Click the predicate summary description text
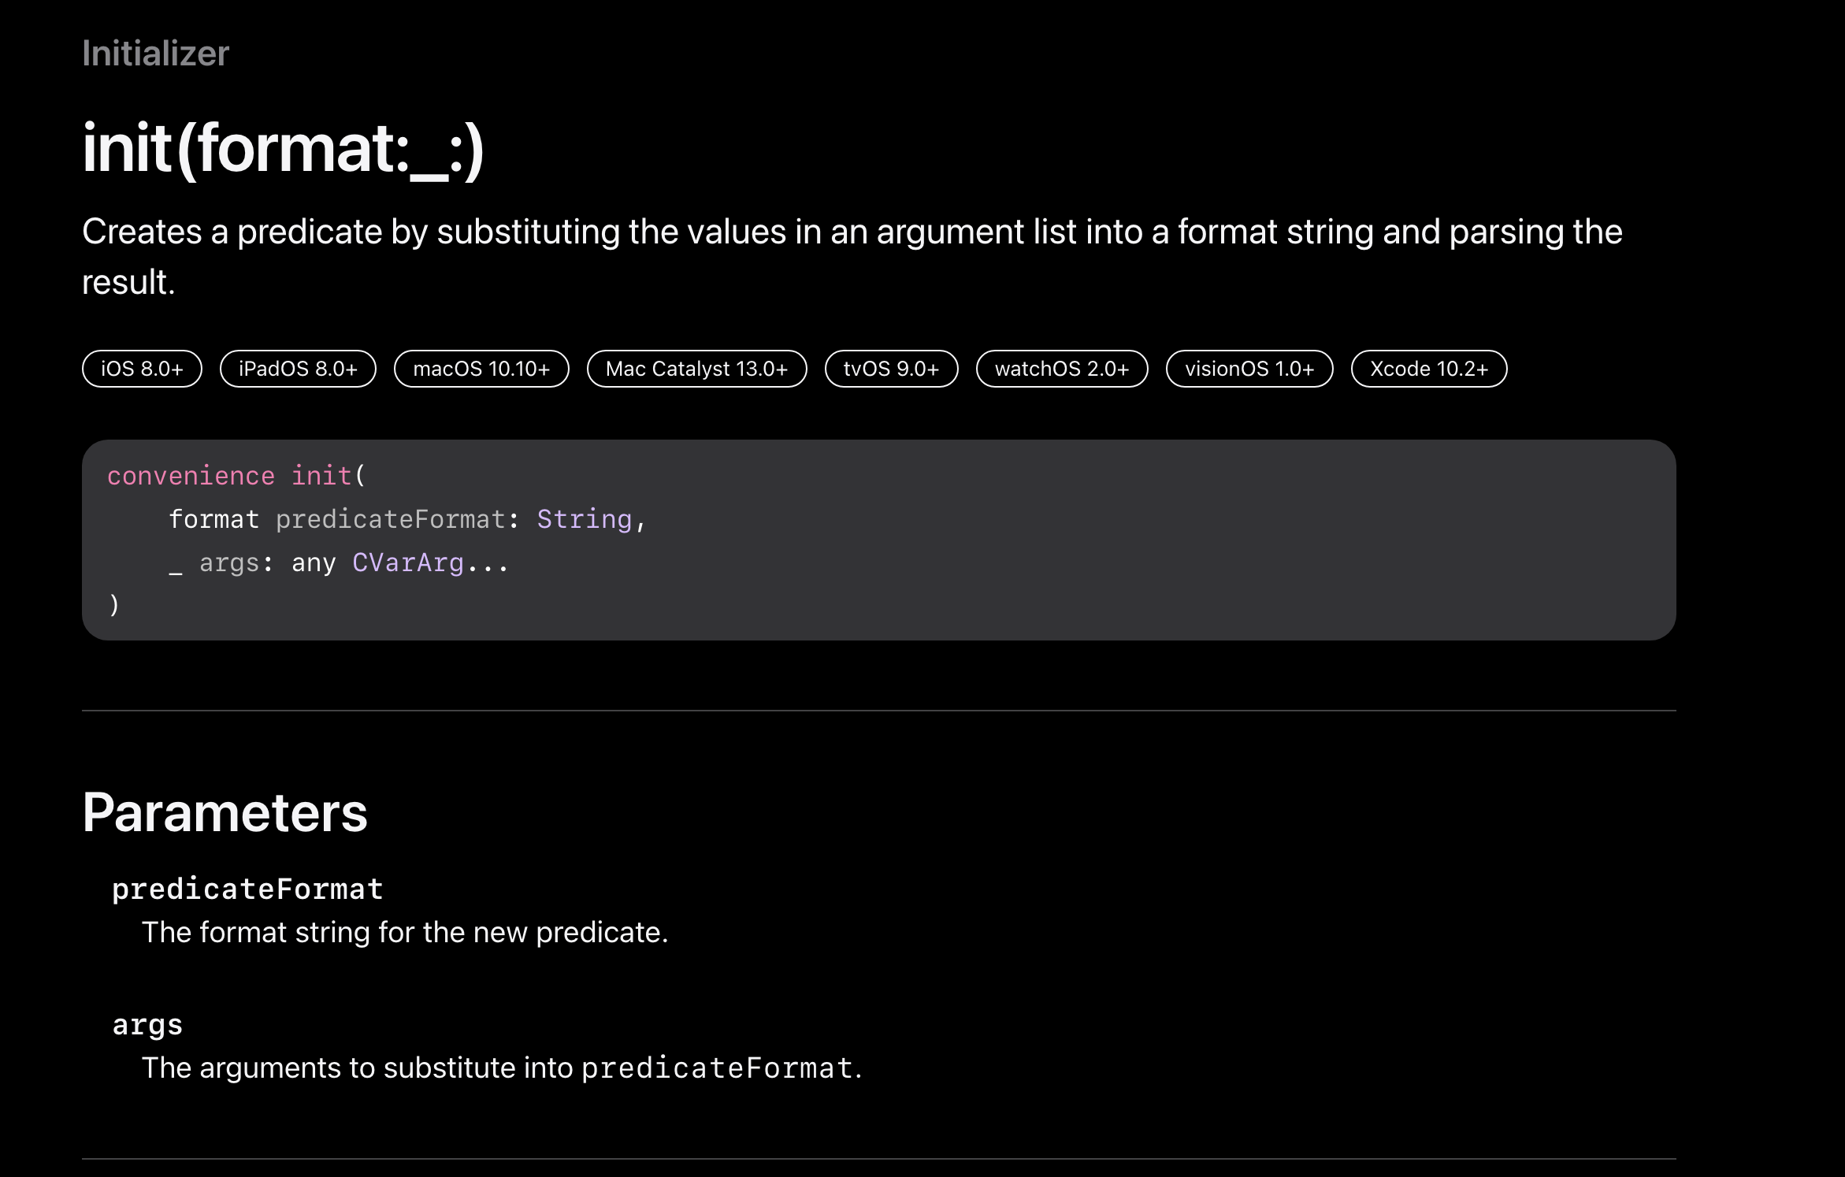This screenshot has height=1177, width=1845. (x=852, y=257)
